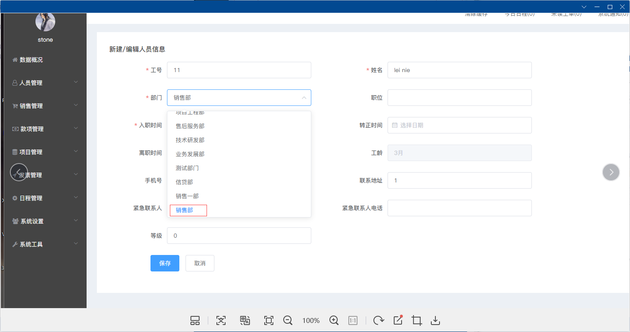The image size is (630, 332).
Task: Select the crop tool
Action: [x=417, y=320]
